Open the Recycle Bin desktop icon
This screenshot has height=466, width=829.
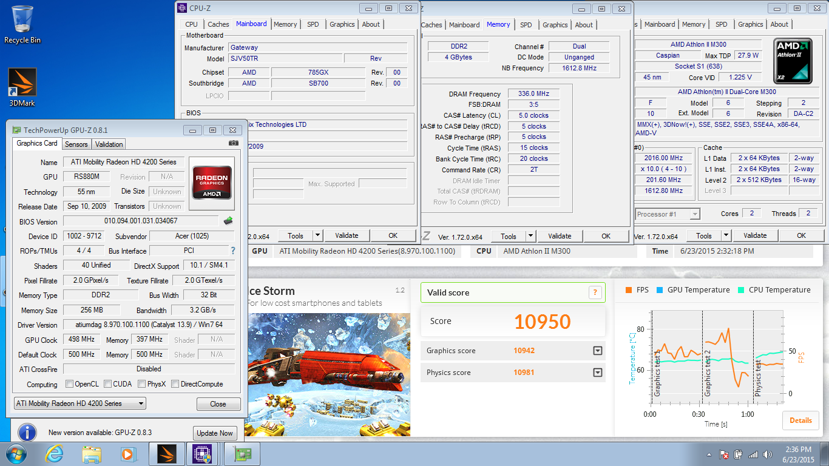point(22,24)
